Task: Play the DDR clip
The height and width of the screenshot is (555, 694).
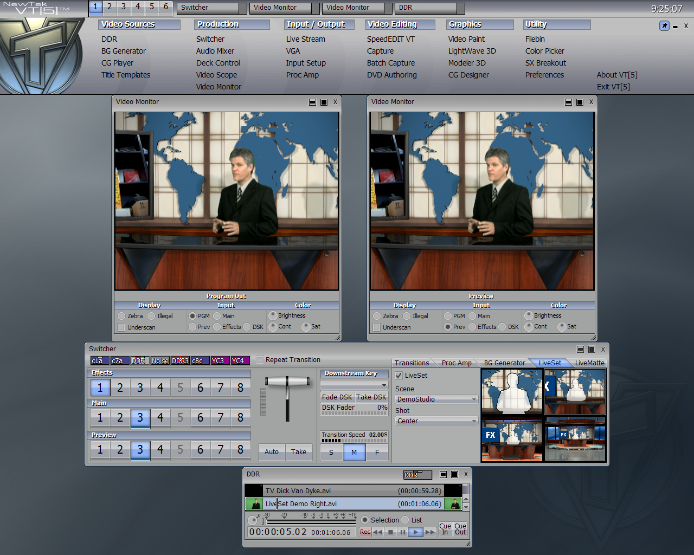Action: (415, 532)
